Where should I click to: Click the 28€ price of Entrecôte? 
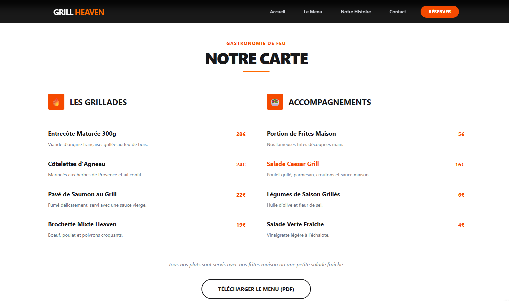240,134
